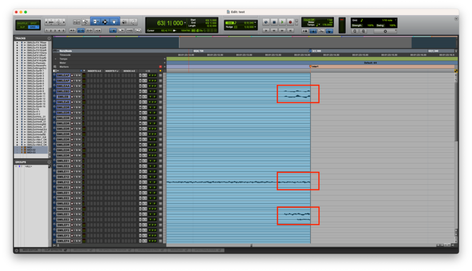This screenshot has width=472, height=271.
Task: Record-enable the SMILEAA track
Action: pyautogui.click(x=72, y=86)
